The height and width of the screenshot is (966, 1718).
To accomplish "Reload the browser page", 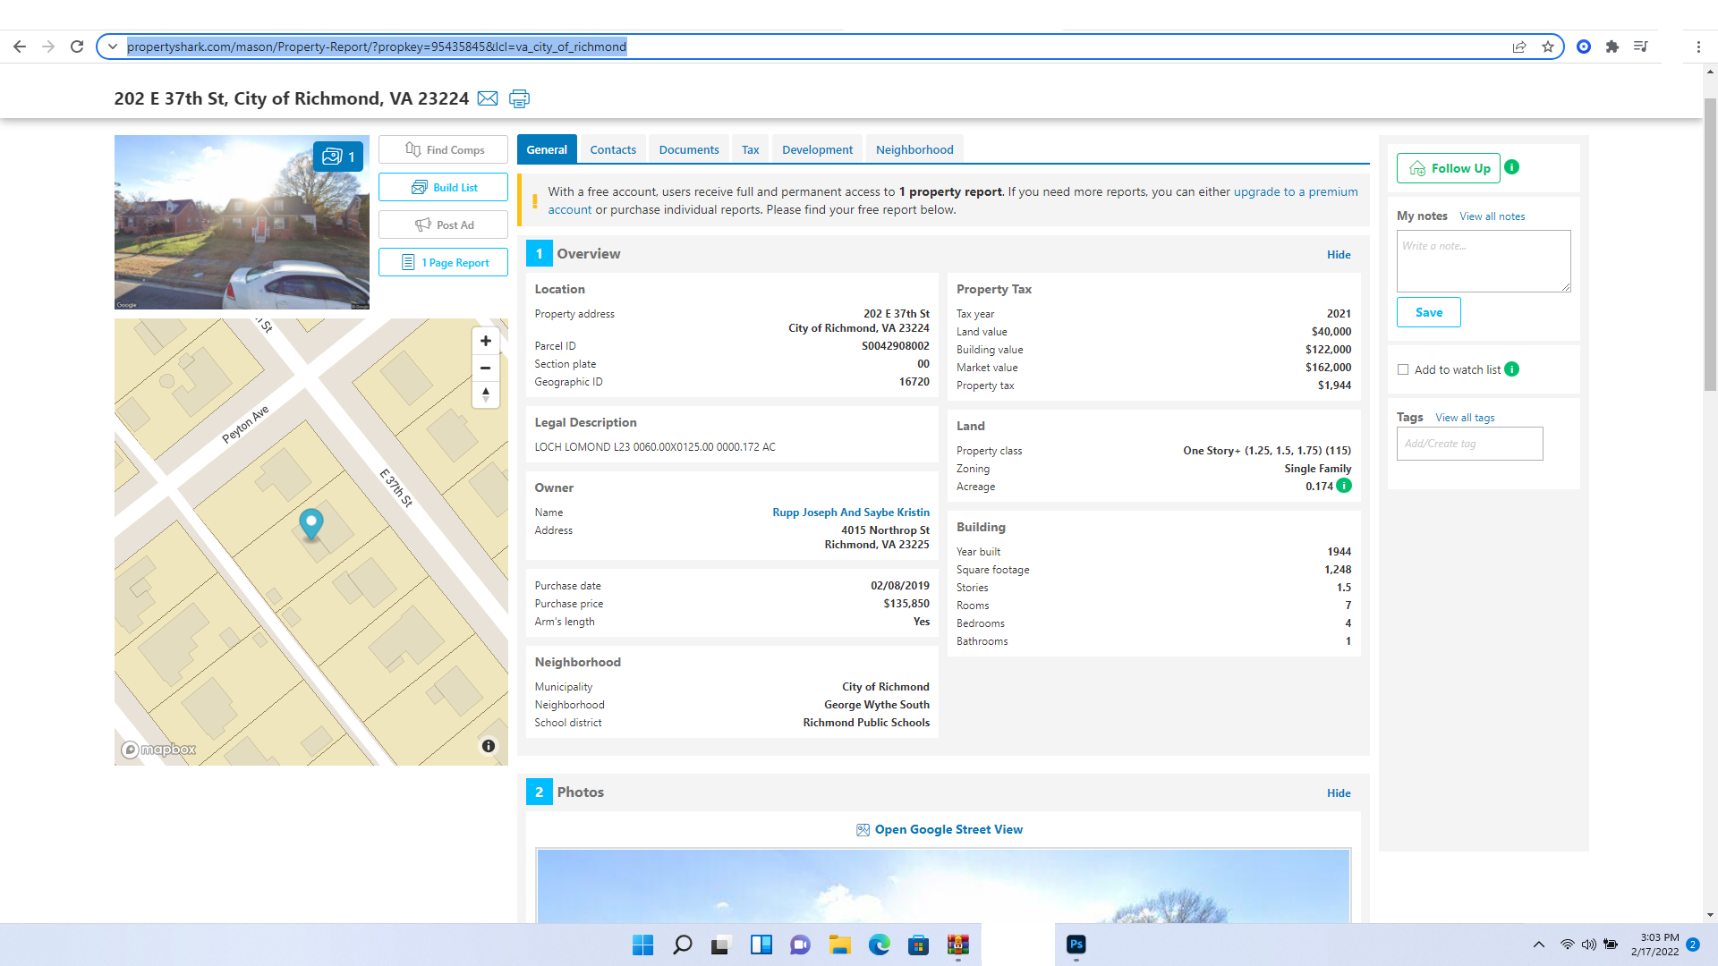I will coord(77,47).
